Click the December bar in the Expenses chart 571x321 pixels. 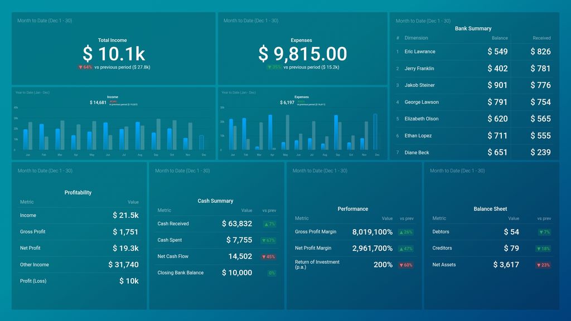tap(376, 132)
